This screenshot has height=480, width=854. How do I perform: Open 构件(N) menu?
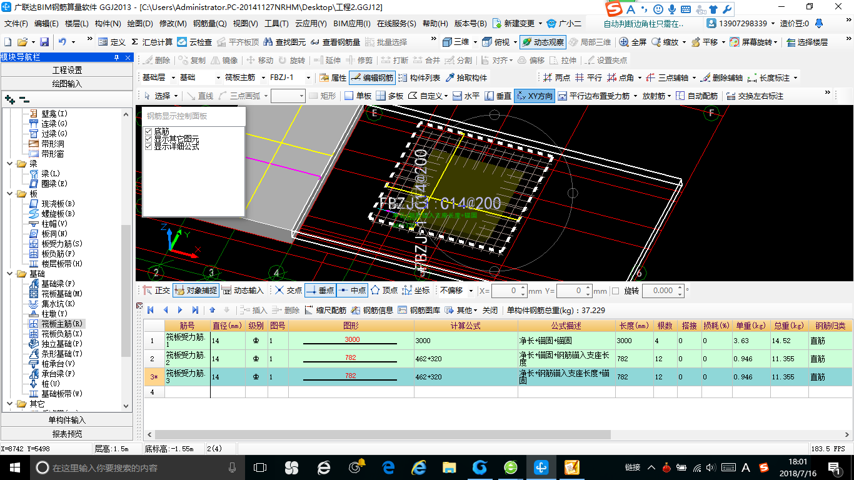click(108, 23)
